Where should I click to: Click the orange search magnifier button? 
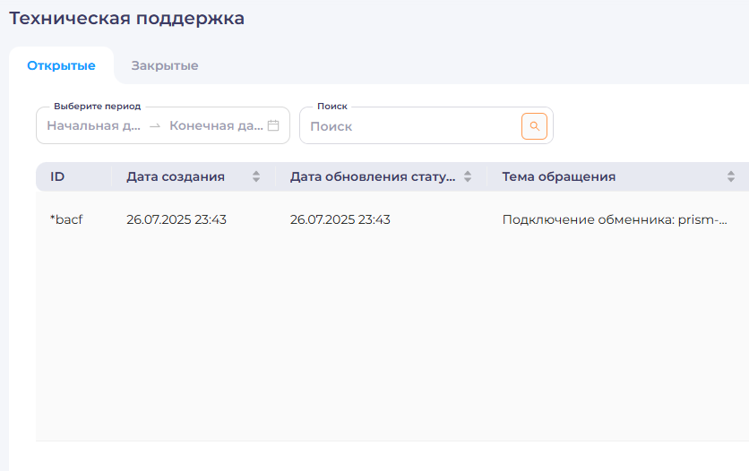click(534, 126)
